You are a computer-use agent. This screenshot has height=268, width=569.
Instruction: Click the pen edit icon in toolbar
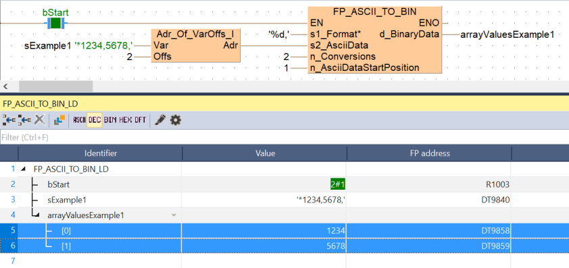pos(159,120)
